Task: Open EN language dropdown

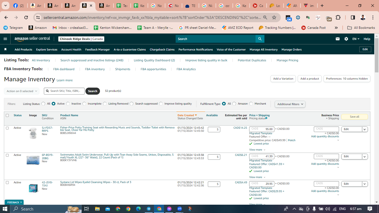Action: pos(356,39)
